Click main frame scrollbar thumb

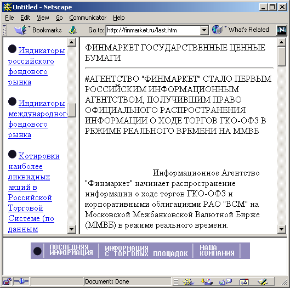pyautogui.click(x=282, y=57)
